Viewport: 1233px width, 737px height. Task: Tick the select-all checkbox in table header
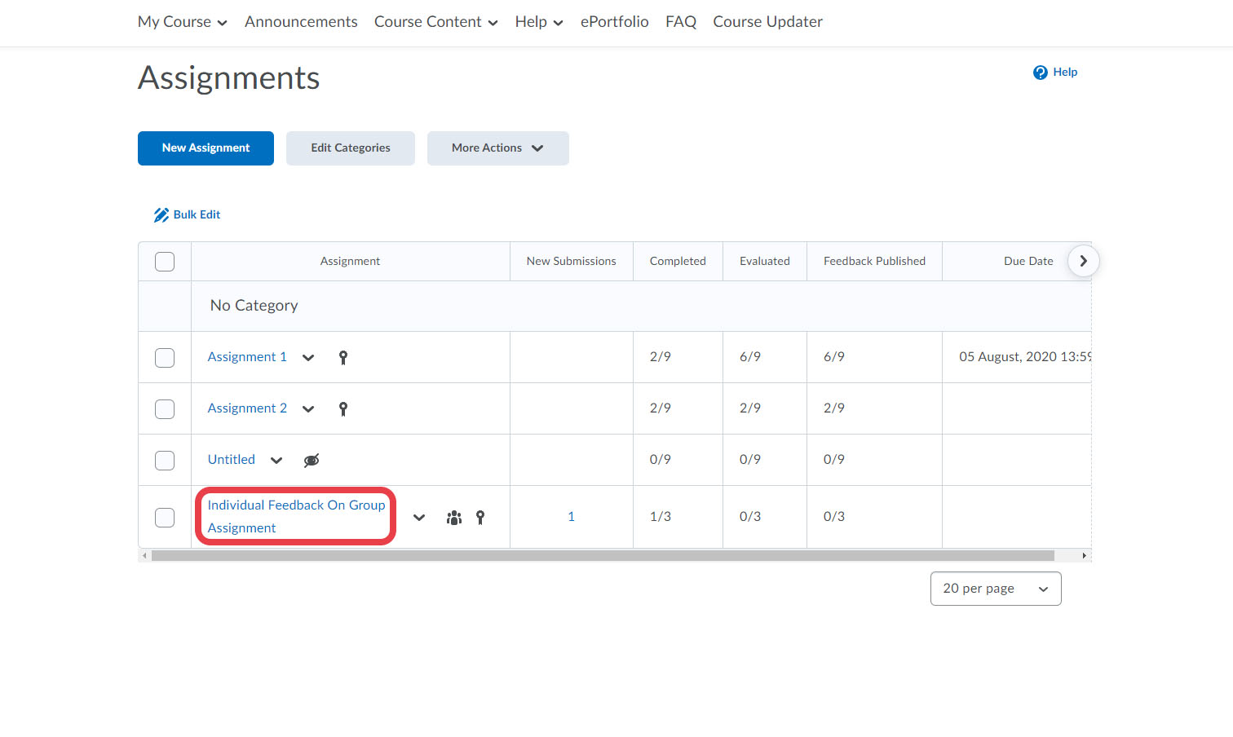[x=165, y=262]
